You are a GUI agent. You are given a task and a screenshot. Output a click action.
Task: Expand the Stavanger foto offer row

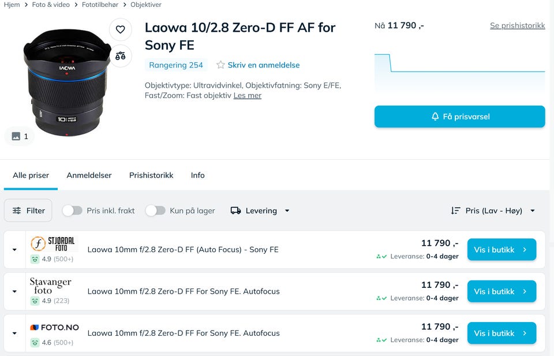(14, 291)
